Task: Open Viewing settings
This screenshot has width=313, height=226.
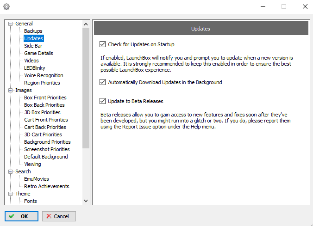Action: pyautogui.click(x=32, y=164)
